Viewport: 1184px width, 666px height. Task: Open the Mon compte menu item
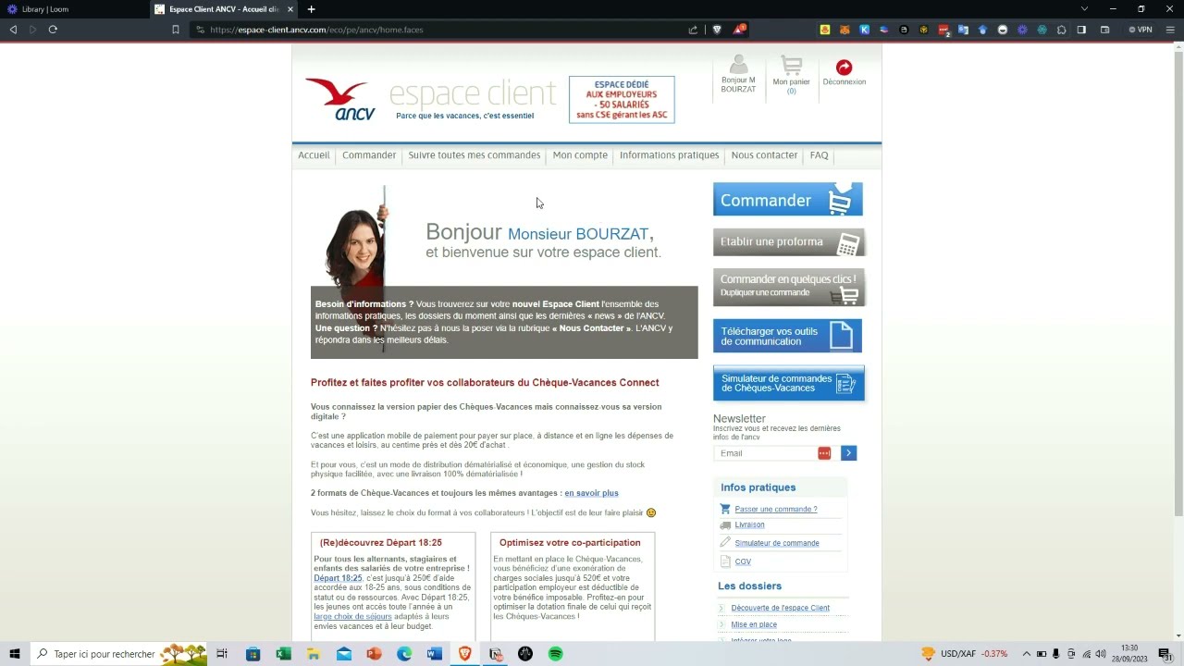[580, 155]
